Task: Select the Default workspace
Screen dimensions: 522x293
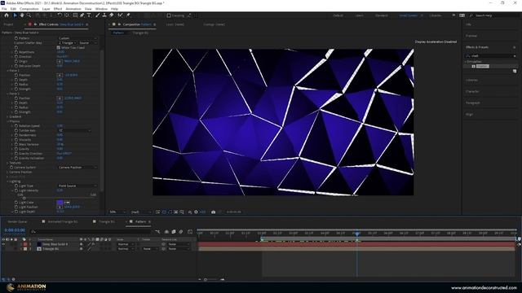Action: tap(338, 15)
